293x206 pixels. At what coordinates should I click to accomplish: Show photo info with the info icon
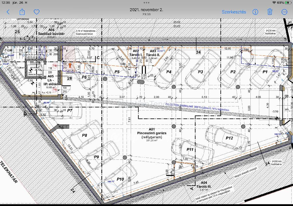pyautogui.click(x=255, y=12)
